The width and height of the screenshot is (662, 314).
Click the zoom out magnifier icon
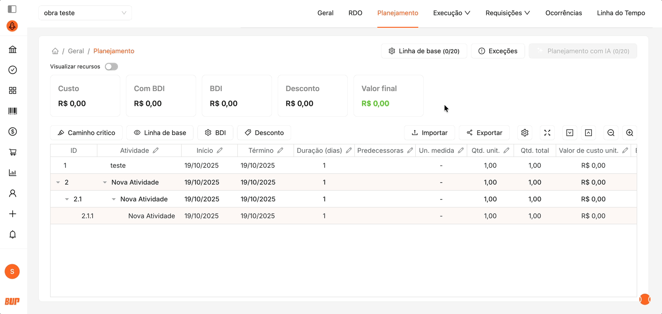click(611, 133)
